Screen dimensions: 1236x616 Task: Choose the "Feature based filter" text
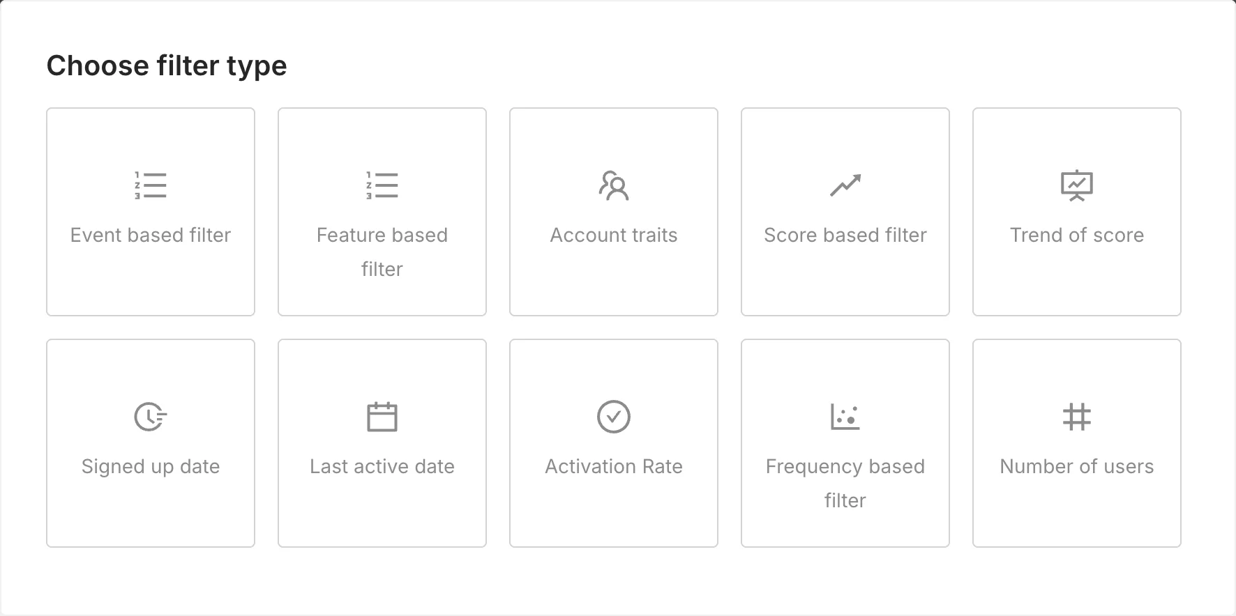click(x=382, y=252)
